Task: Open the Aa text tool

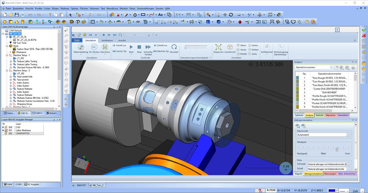Action: [x=160, y=14]
